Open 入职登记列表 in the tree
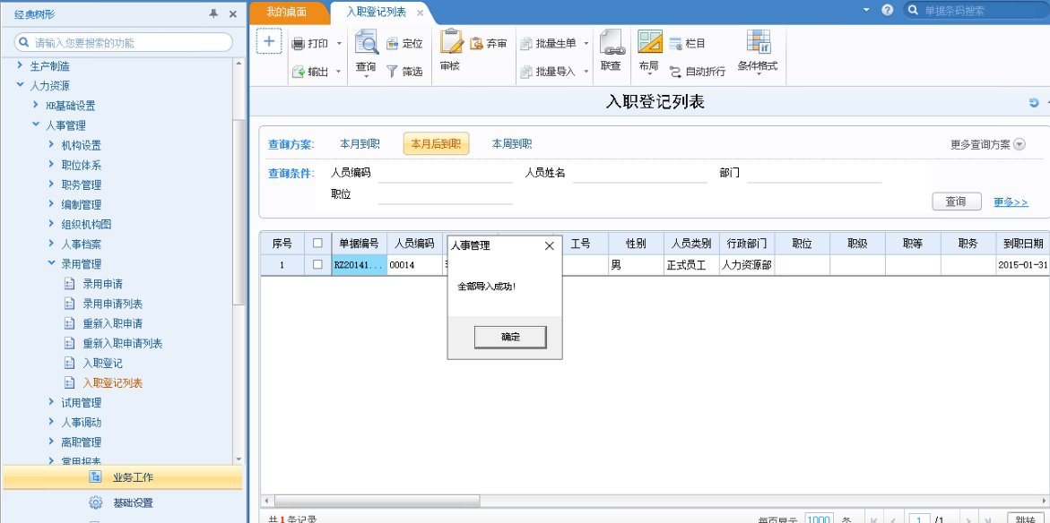 [112, 383]
